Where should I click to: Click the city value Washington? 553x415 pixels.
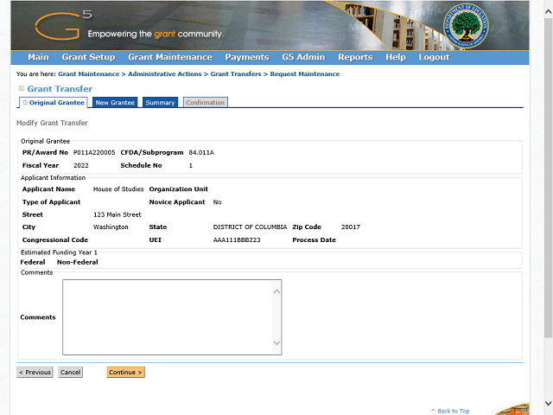pyautogui.click(x=111, y=227)
